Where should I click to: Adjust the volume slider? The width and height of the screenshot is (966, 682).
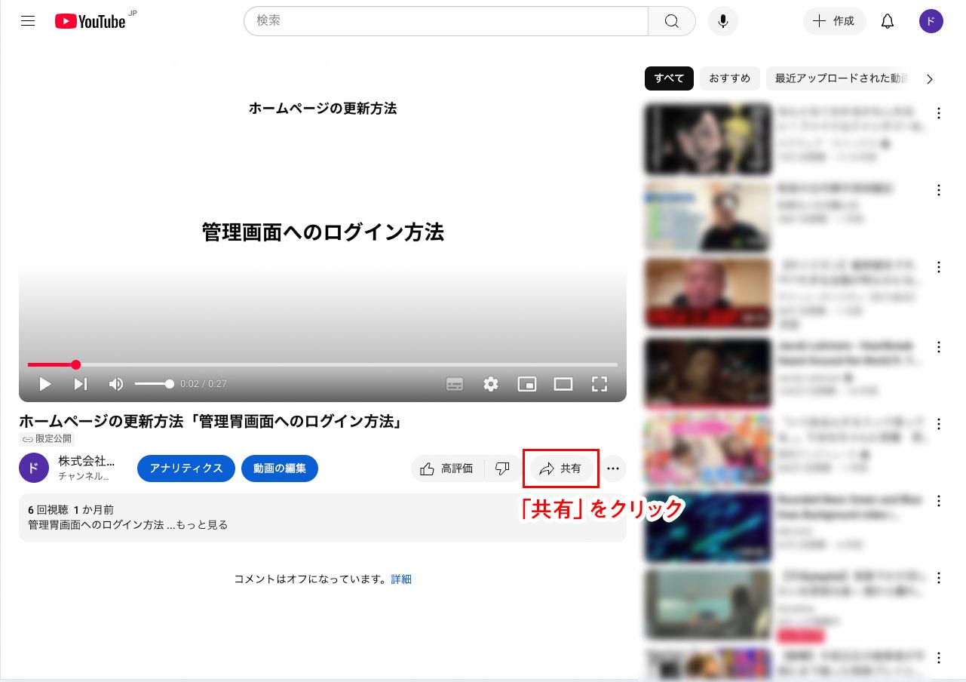coord(154,384)
